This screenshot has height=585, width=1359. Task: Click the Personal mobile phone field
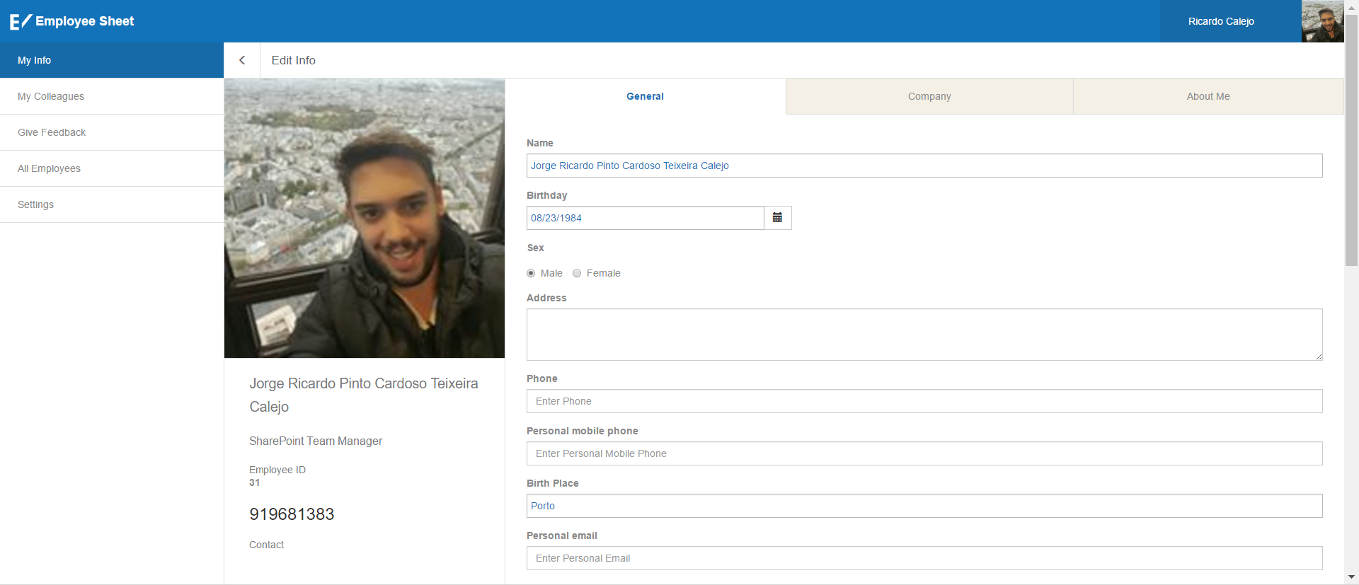pos(924,453)
